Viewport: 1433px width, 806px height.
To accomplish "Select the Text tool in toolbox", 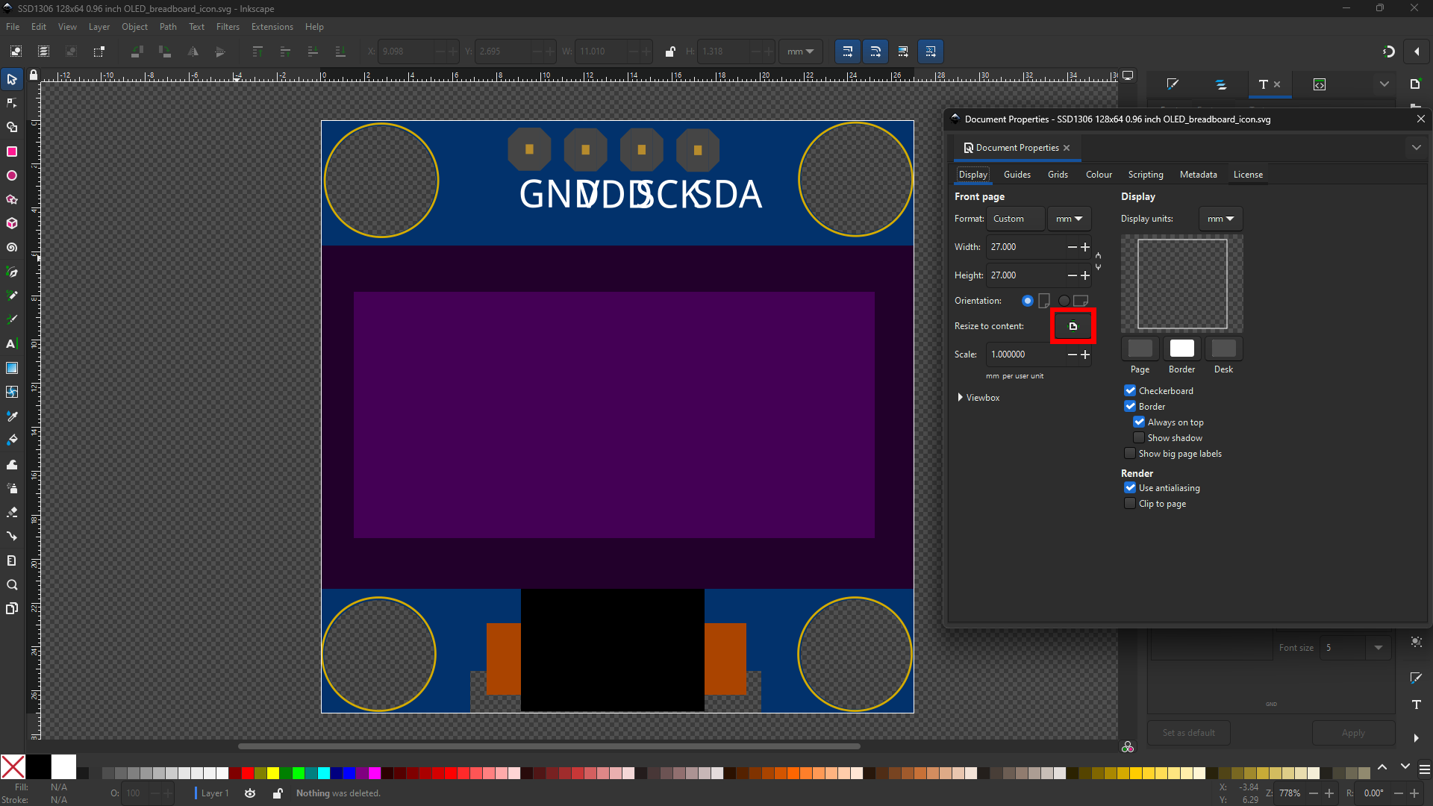I will (x=12, y=344).
